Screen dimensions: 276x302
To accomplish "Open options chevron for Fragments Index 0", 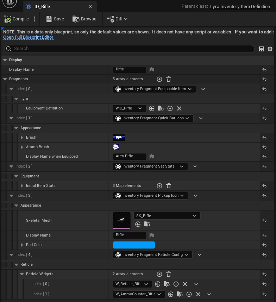I will (x=203, y=89).
